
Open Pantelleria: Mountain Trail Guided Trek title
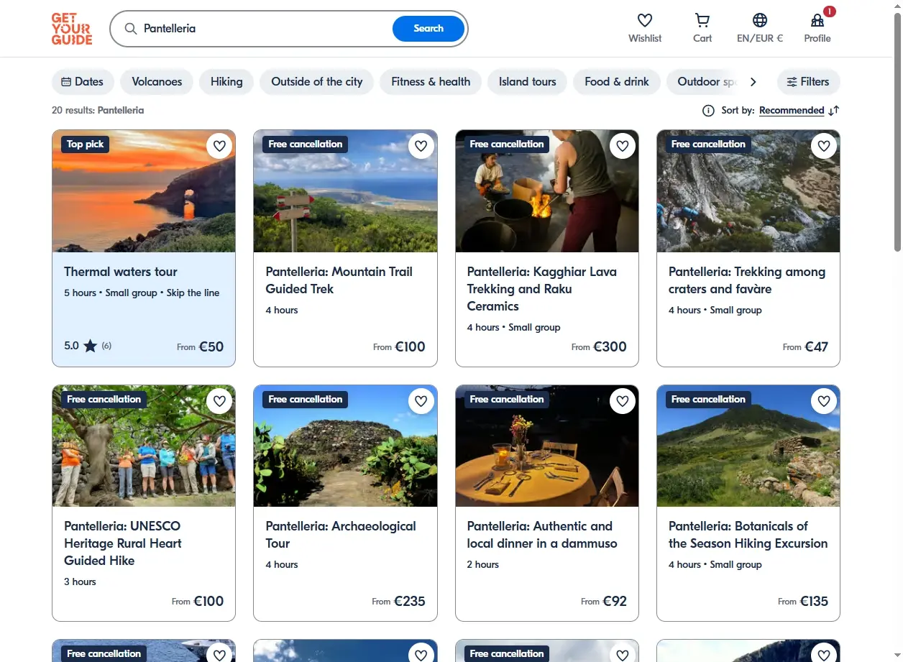[339, 280]
